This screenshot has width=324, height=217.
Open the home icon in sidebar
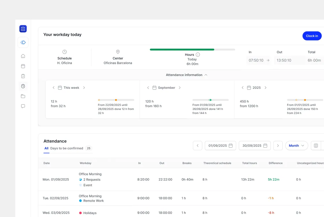tap(23, 56)
